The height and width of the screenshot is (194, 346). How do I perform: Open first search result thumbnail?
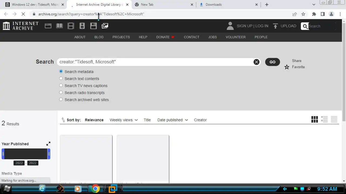[86, 159]
